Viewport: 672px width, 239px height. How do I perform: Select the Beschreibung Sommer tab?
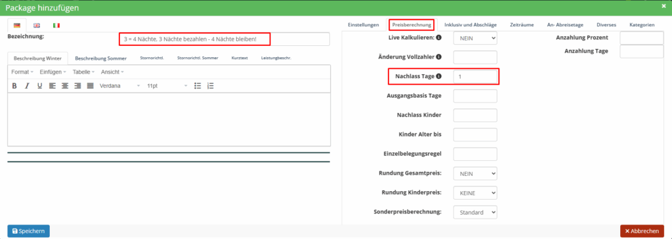[x=100, y=58]
